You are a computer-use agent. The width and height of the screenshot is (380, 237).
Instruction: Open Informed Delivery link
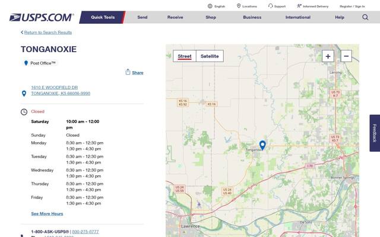(x=315, y=7)
